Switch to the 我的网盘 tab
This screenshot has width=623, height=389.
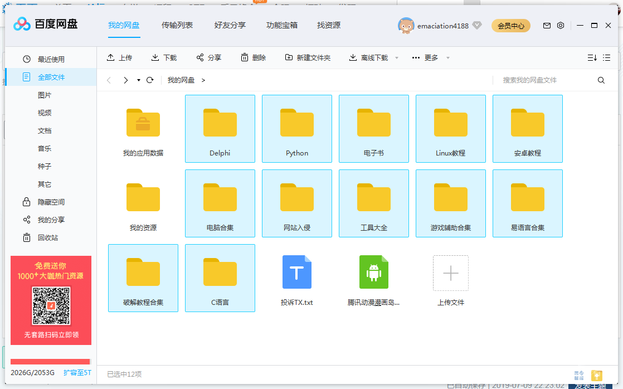point(124,26)
